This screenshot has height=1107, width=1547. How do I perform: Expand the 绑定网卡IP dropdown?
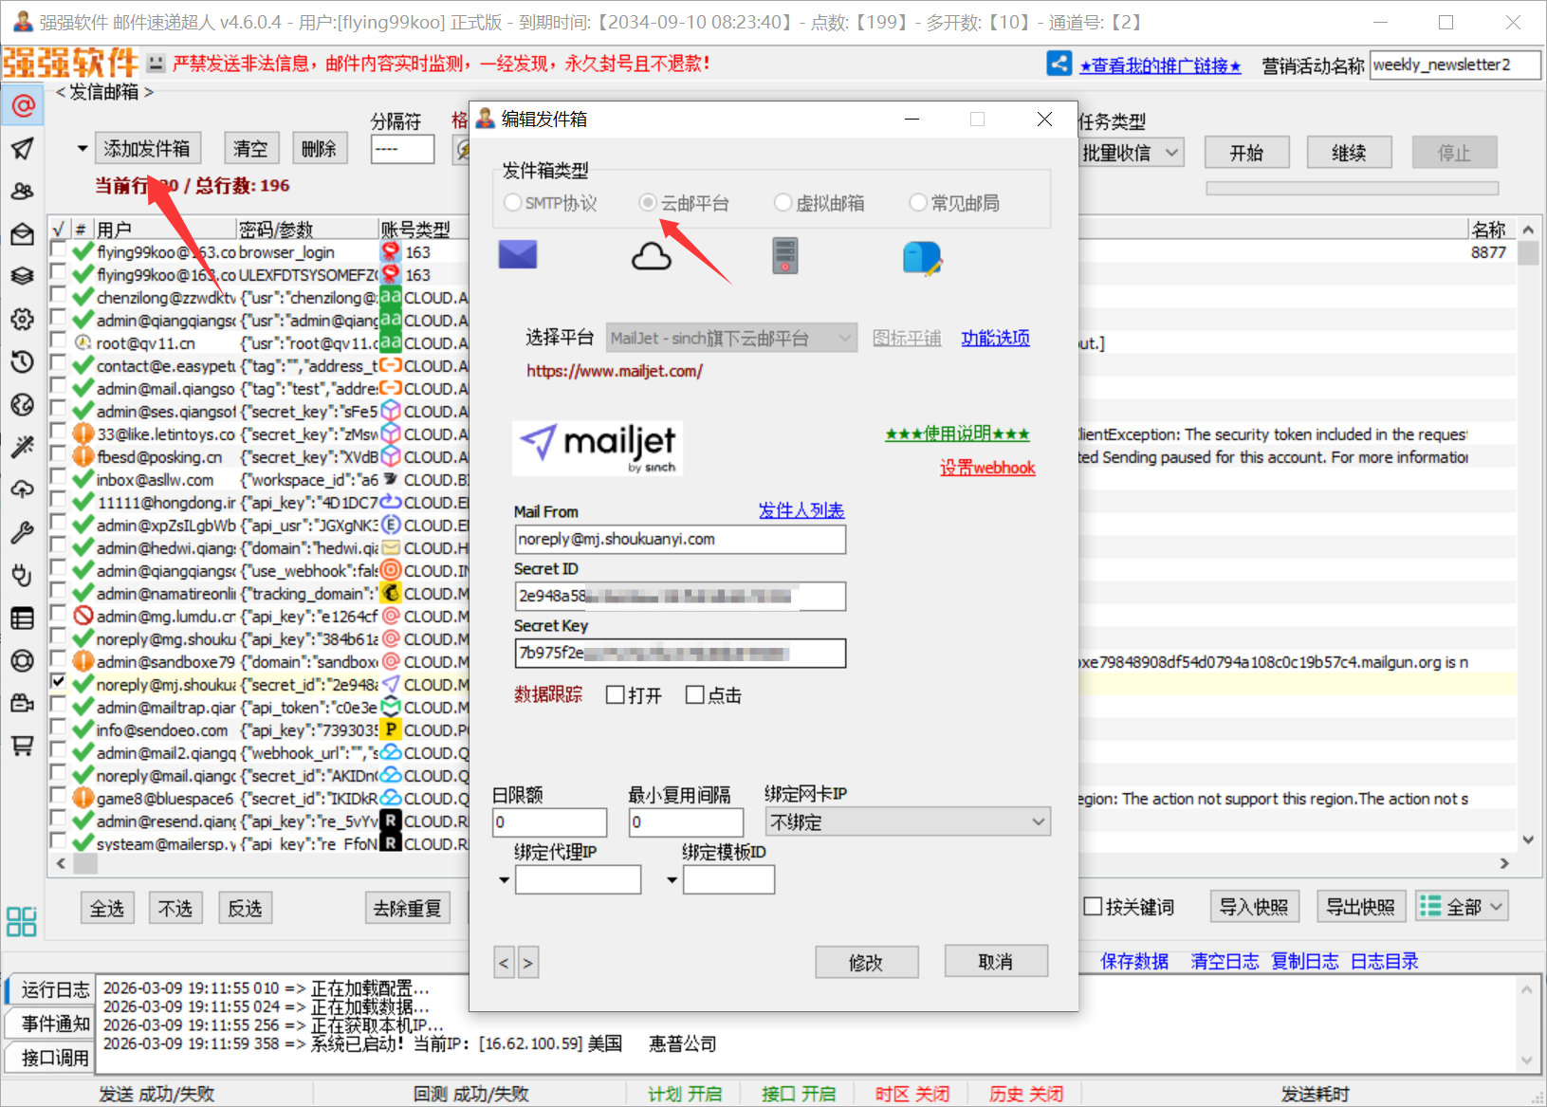[1038, 822]
